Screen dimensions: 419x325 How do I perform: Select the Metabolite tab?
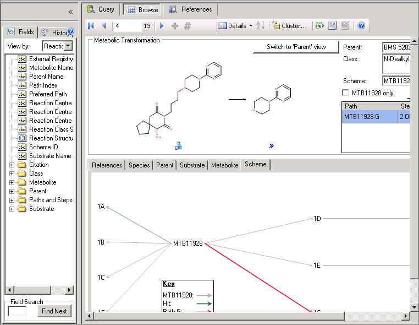224,165
